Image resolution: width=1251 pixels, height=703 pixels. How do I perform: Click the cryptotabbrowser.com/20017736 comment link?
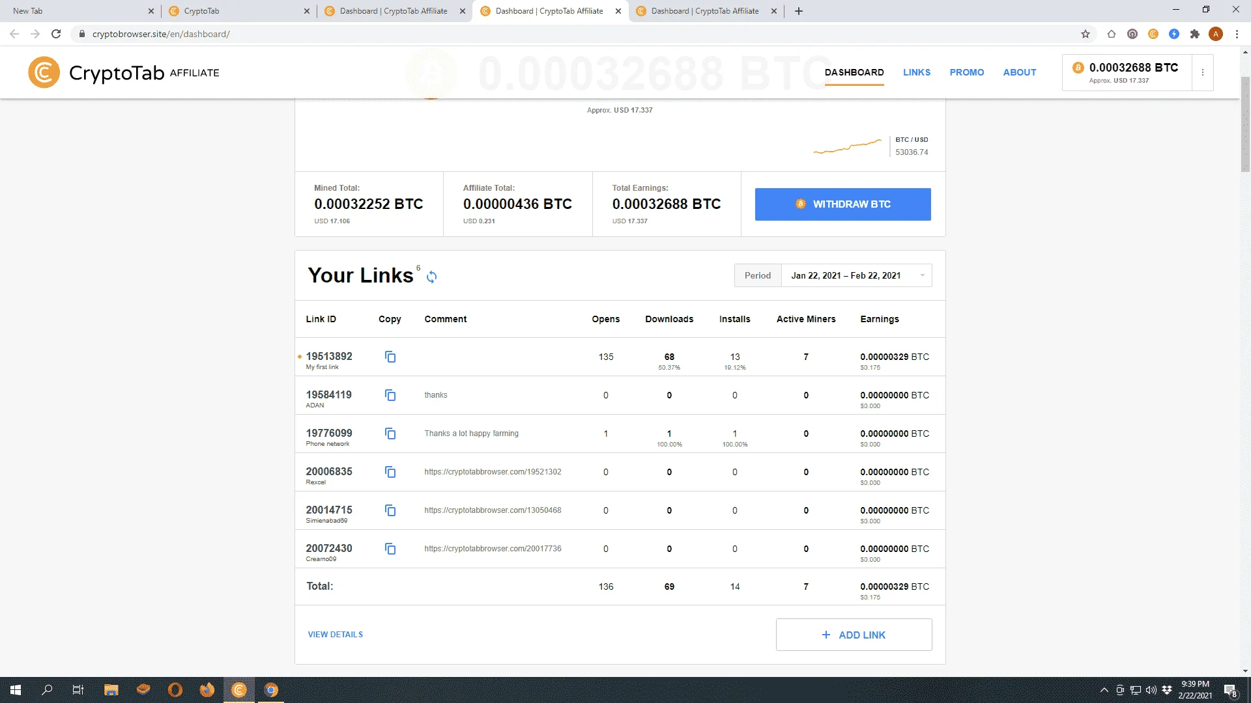point(493,549)
